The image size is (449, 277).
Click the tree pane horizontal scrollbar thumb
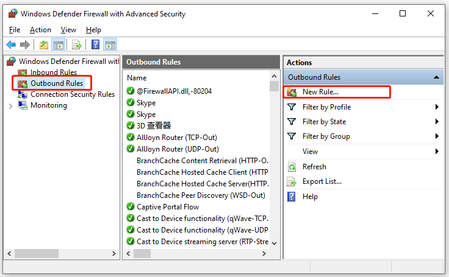click(x=37, y=253)
